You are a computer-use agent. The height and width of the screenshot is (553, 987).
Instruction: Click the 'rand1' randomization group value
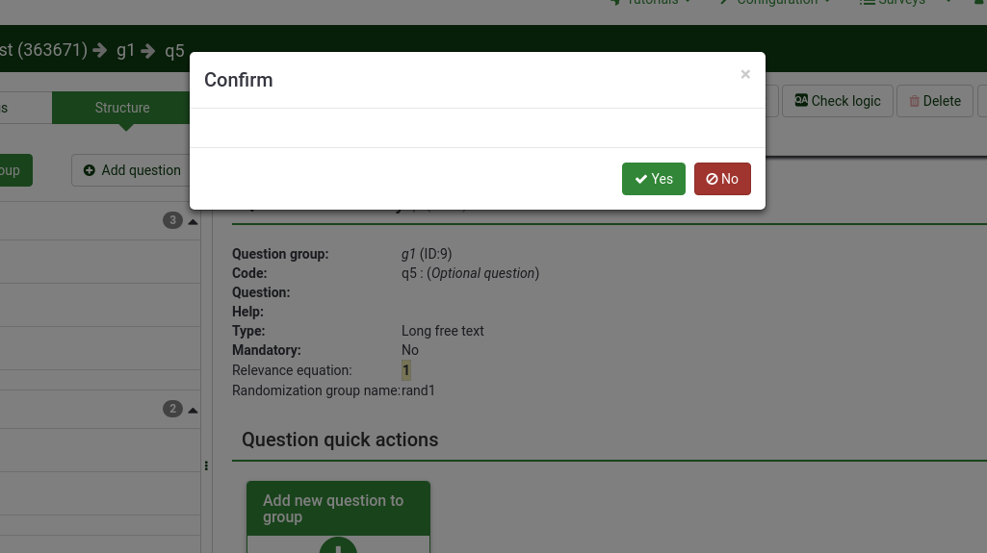coord(418,390)
